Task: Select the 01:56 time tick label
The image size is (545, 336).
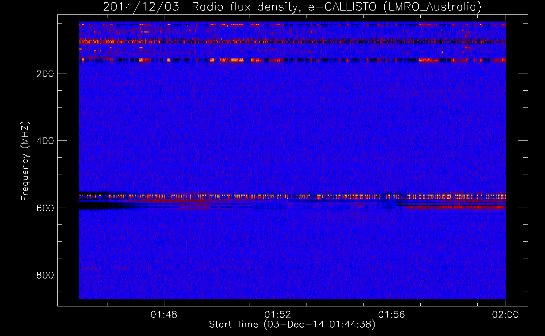Action: (392, 315)
